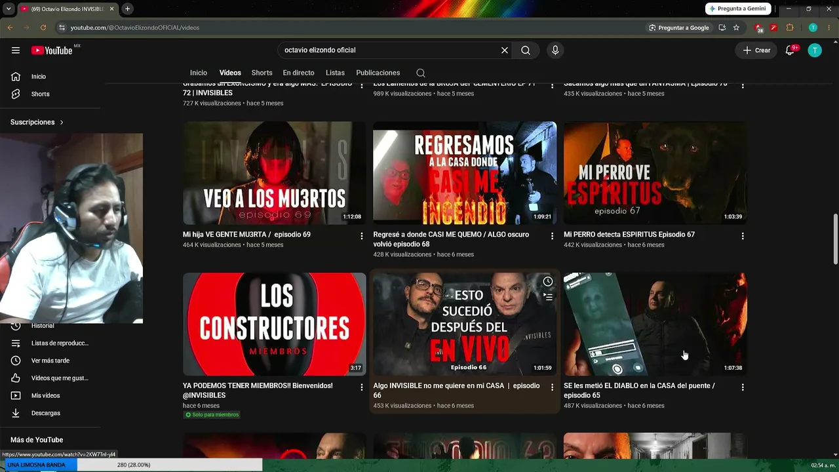The width and height of the screenshot is (839, 472).
Task: Open options for EPISODIO 72 video
Action: click(x=362, y=86)
